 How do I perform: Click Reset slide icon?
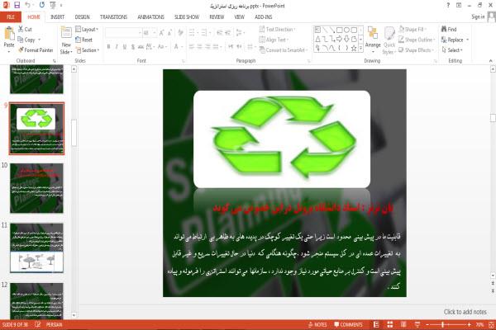coord(79,40)
